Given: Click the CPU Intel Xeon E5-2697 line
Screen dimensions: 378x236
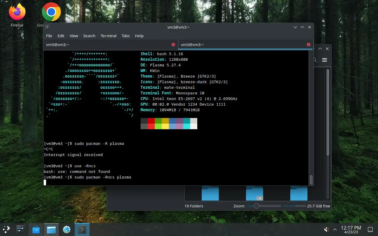Looking at the screenshot, I should (x=189, y=99).
